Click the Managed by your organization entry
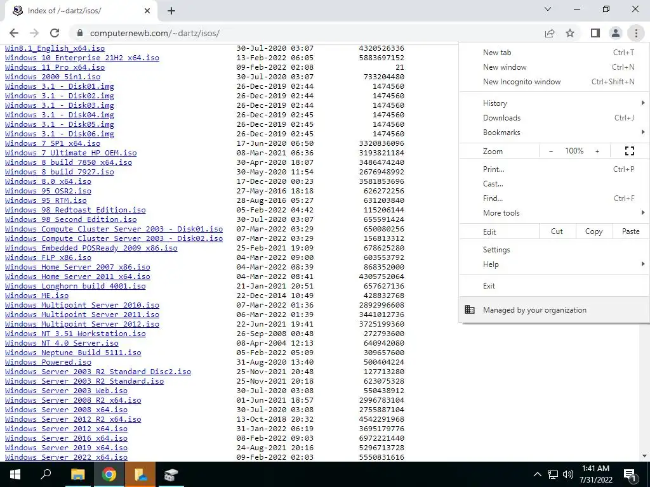 tap(554, 309)
